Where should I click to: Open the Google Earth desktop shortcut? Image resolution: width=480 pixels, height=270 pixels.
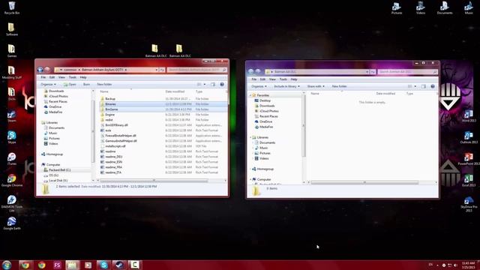[12, 223]
